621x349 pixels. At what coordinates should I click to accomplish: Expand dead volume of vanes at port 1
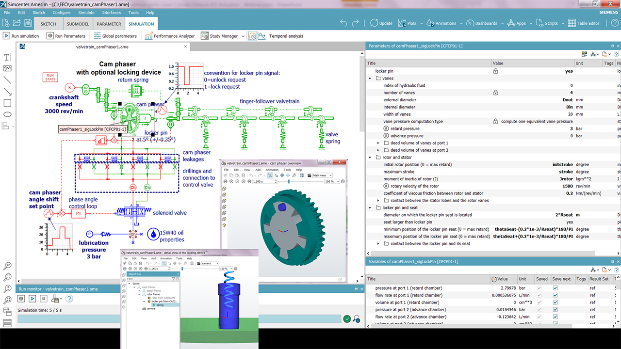[379, 143]
